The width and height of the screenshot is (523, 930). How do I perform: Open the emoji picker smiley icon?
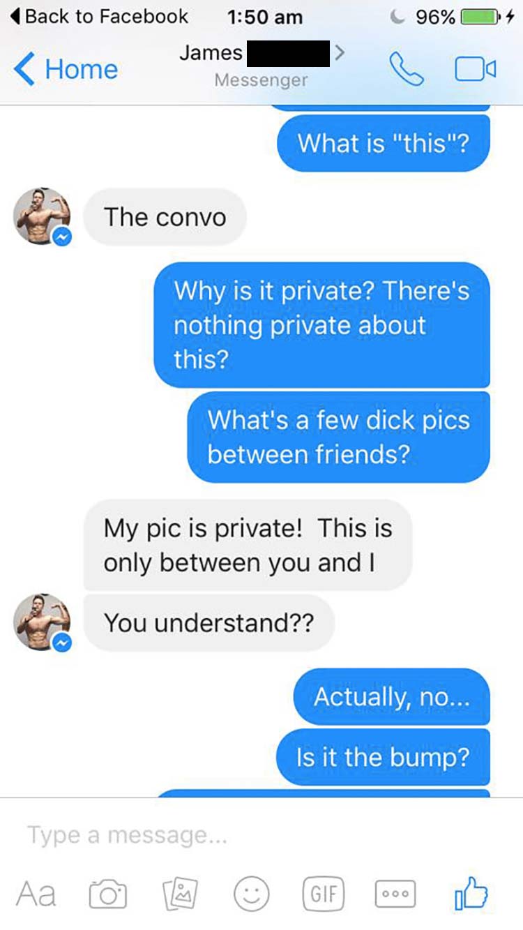251,894
